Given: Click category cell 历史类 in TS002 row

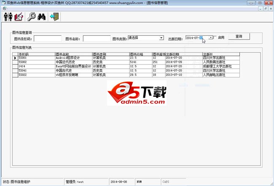Looking at the screenshot, I should click(111, 62).
